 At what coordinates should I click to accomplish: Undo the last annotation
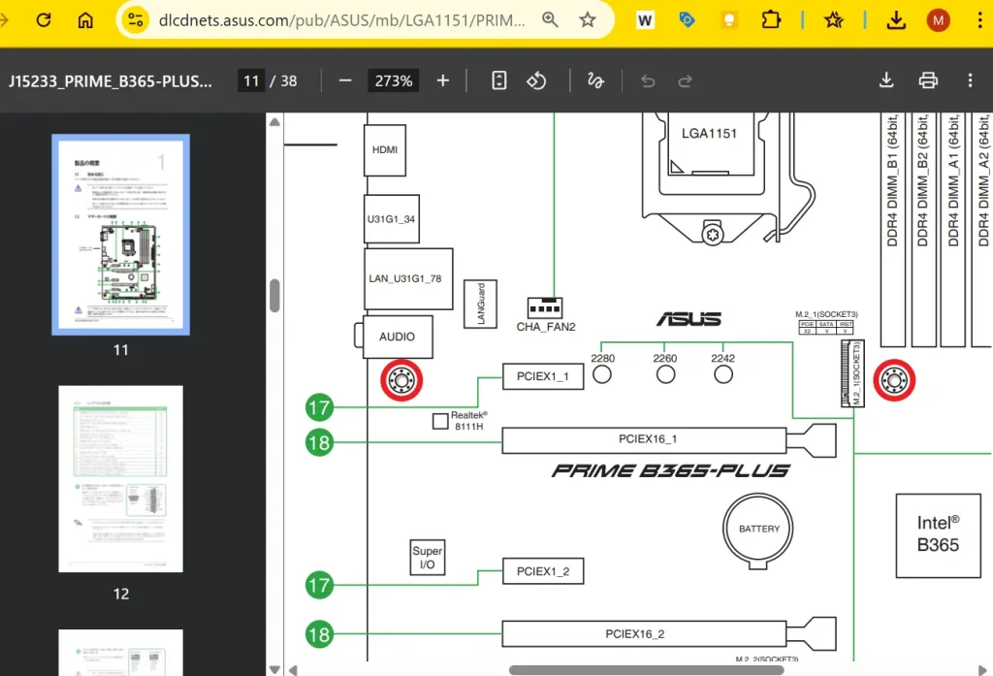[x=647, y=81]
